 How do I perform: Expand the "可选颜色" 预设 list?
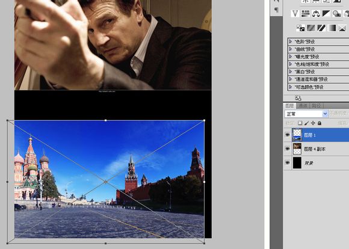point(290,87)
